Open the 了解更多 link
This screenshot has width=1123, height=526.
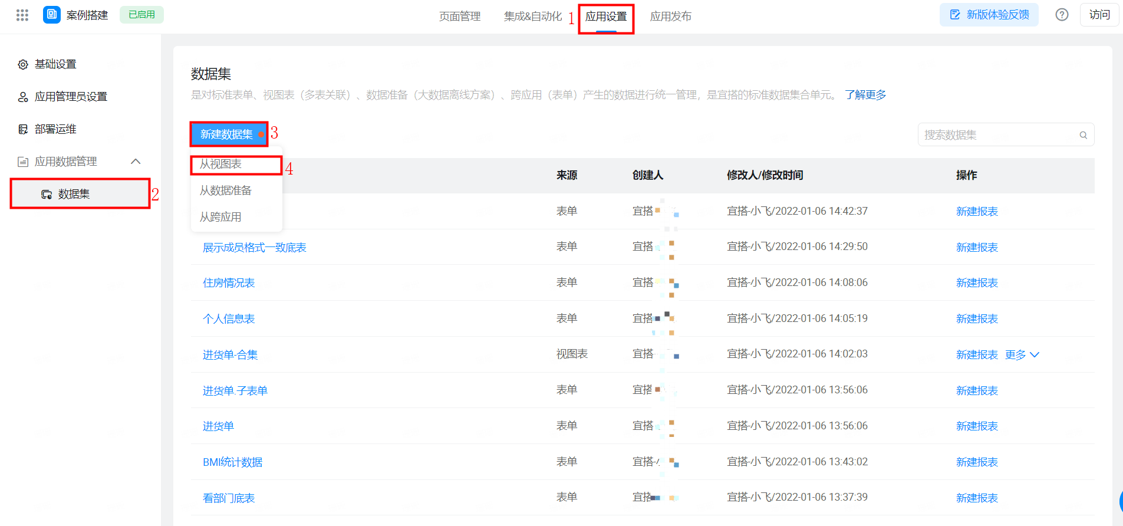click(x=865, y=95)
